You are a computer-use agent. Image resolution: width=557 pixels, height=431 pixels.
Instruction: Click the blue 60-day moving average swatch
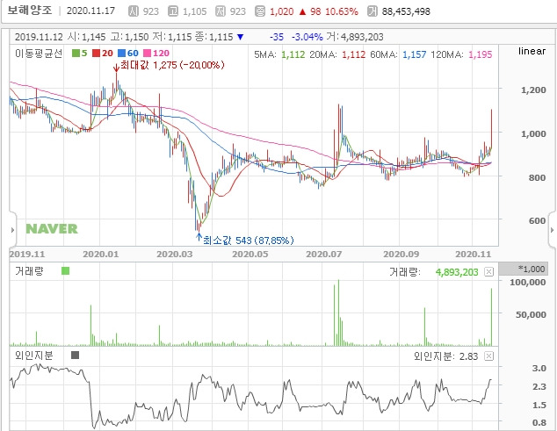point(121,54)
